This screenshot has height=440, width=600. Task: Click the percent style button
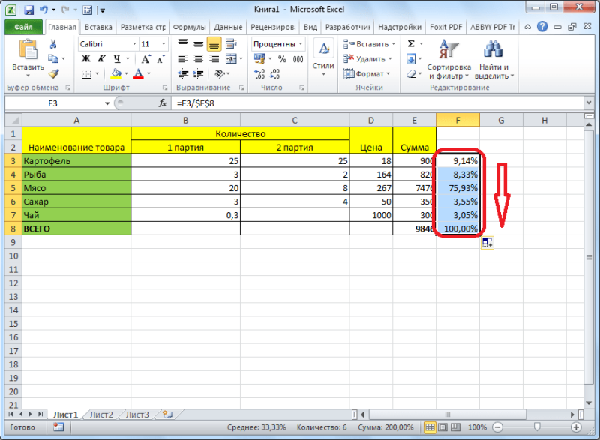[282, 59]
